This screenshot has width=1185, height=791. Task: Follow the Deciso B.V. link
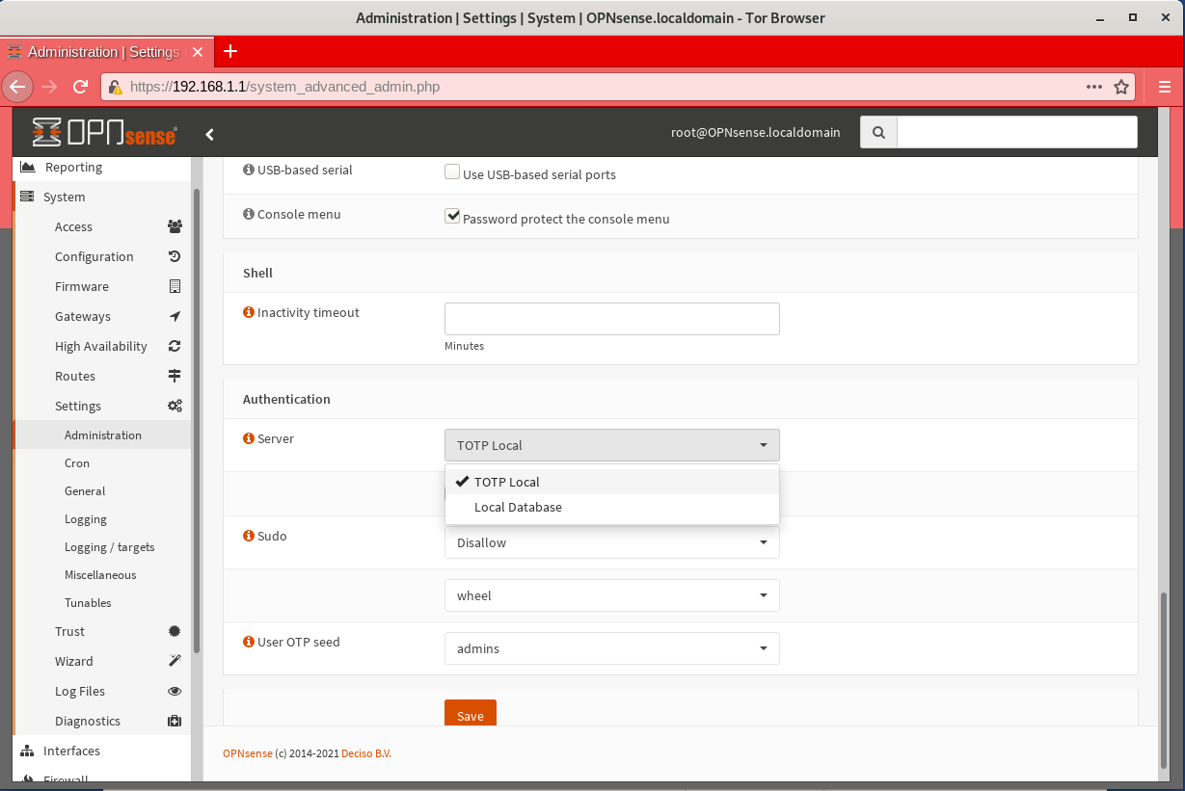[365, 753]
